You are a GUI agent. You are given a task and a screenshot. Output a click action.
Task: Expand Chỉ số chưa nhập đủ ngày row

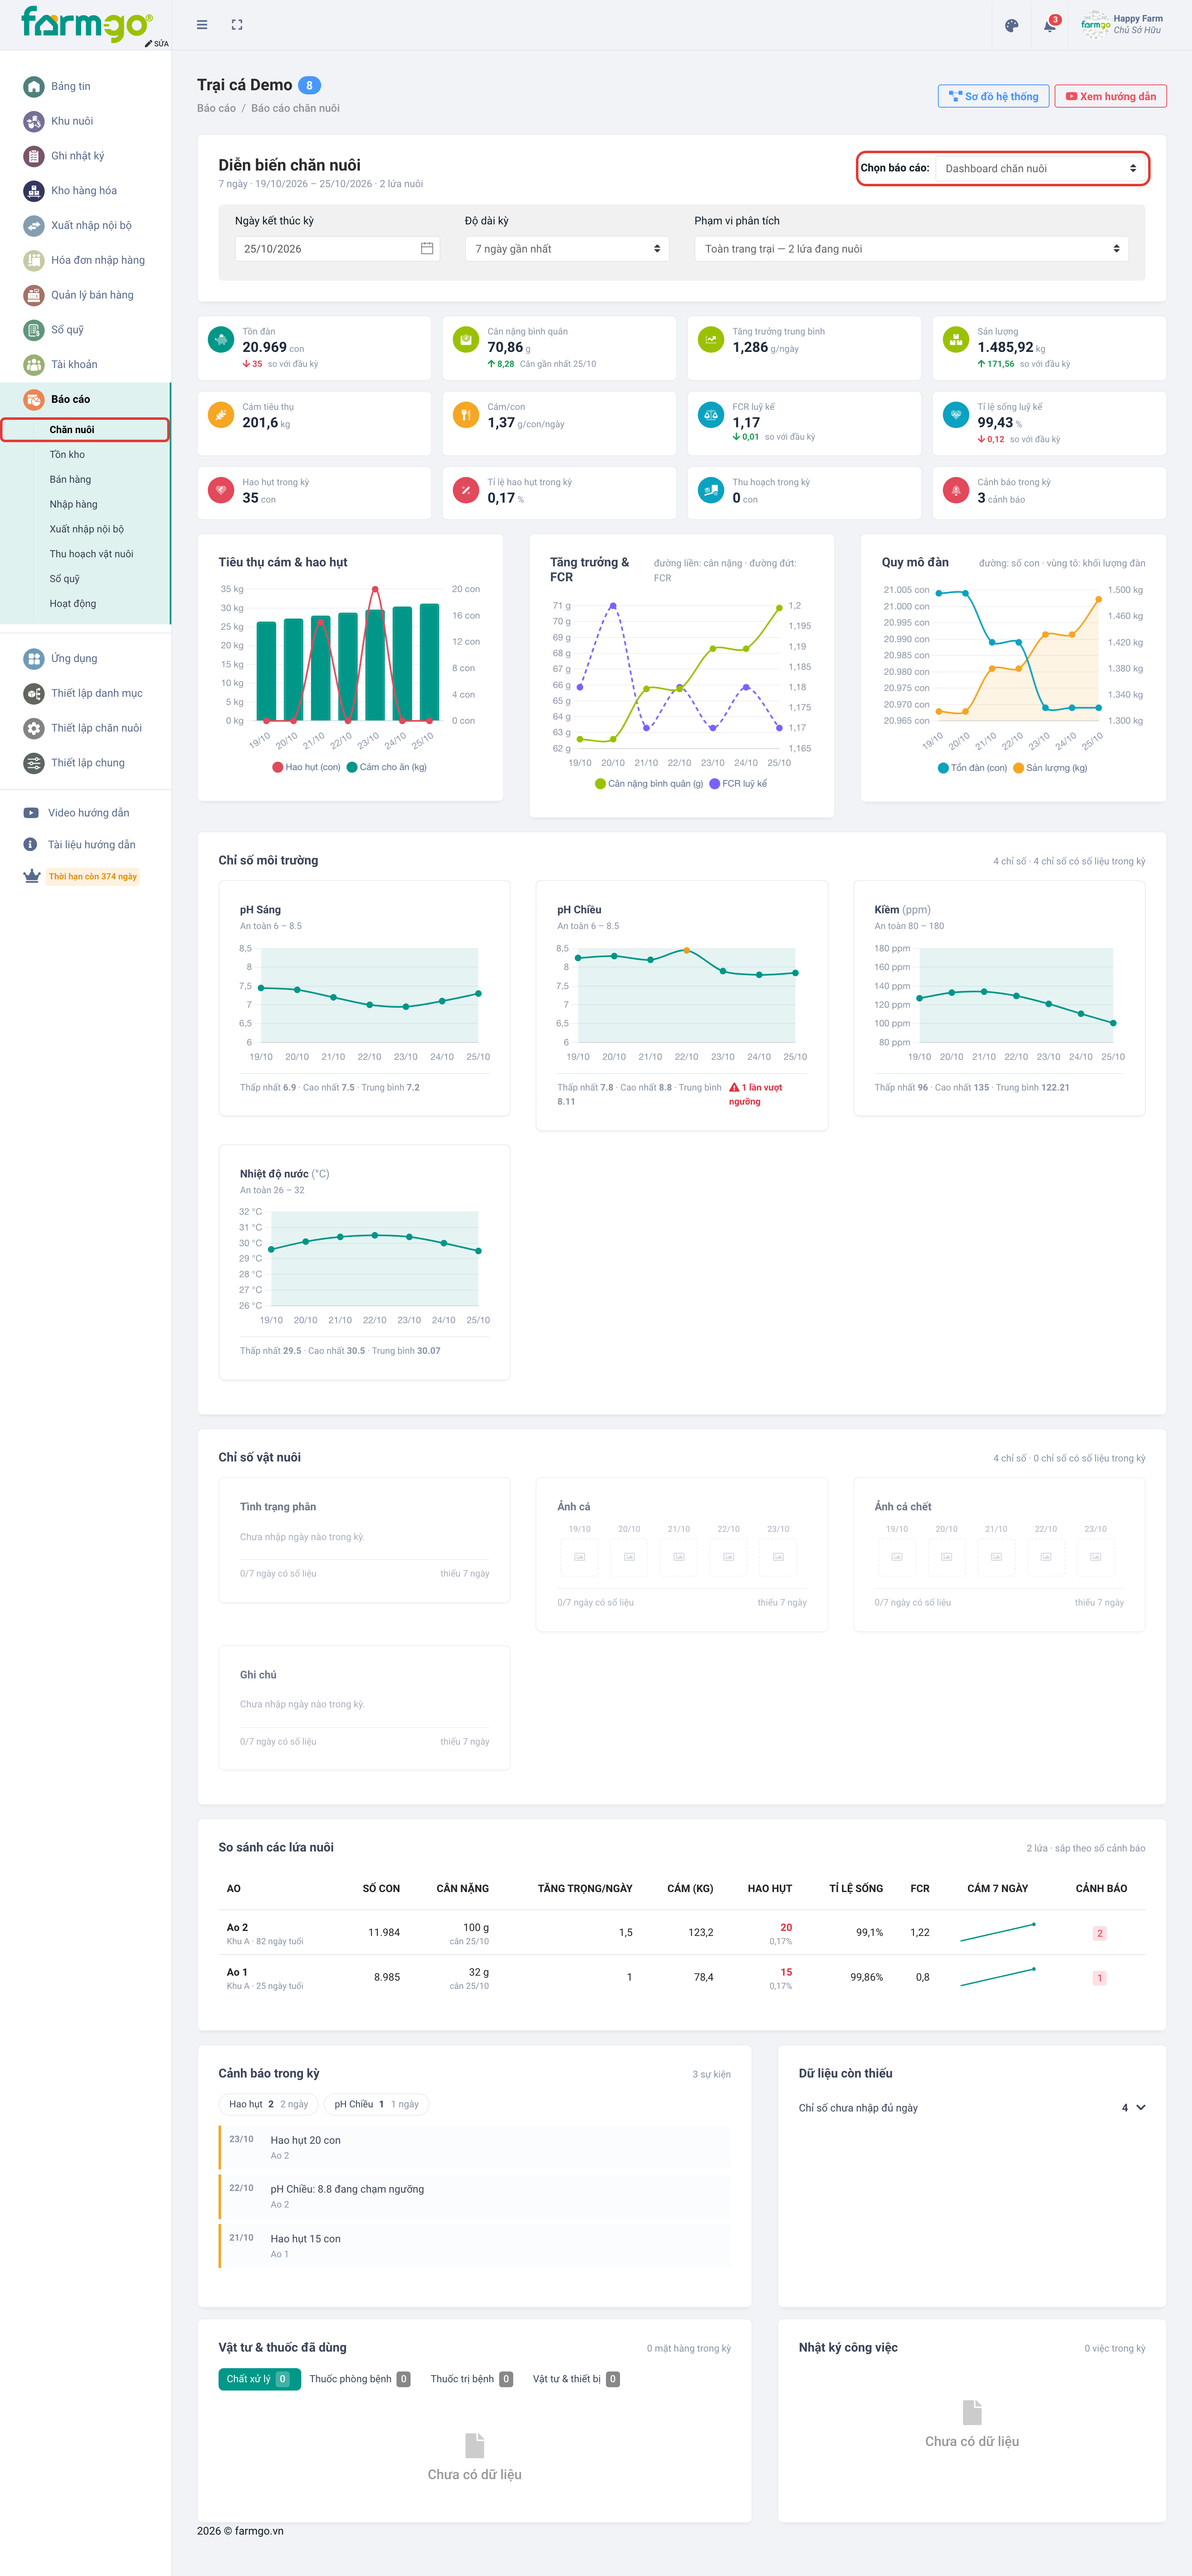coord(972,2108)
